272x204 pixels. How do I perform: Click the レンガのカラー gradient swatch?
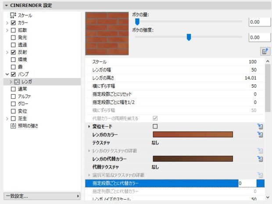(193, 134)
